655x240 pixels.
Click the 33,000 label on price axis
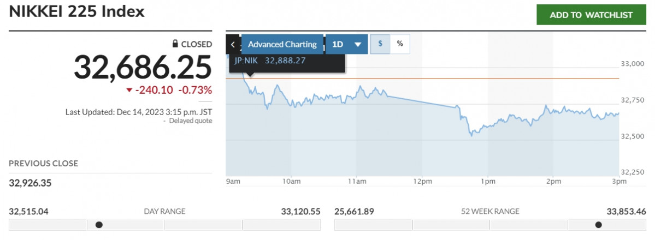point(633,64)
